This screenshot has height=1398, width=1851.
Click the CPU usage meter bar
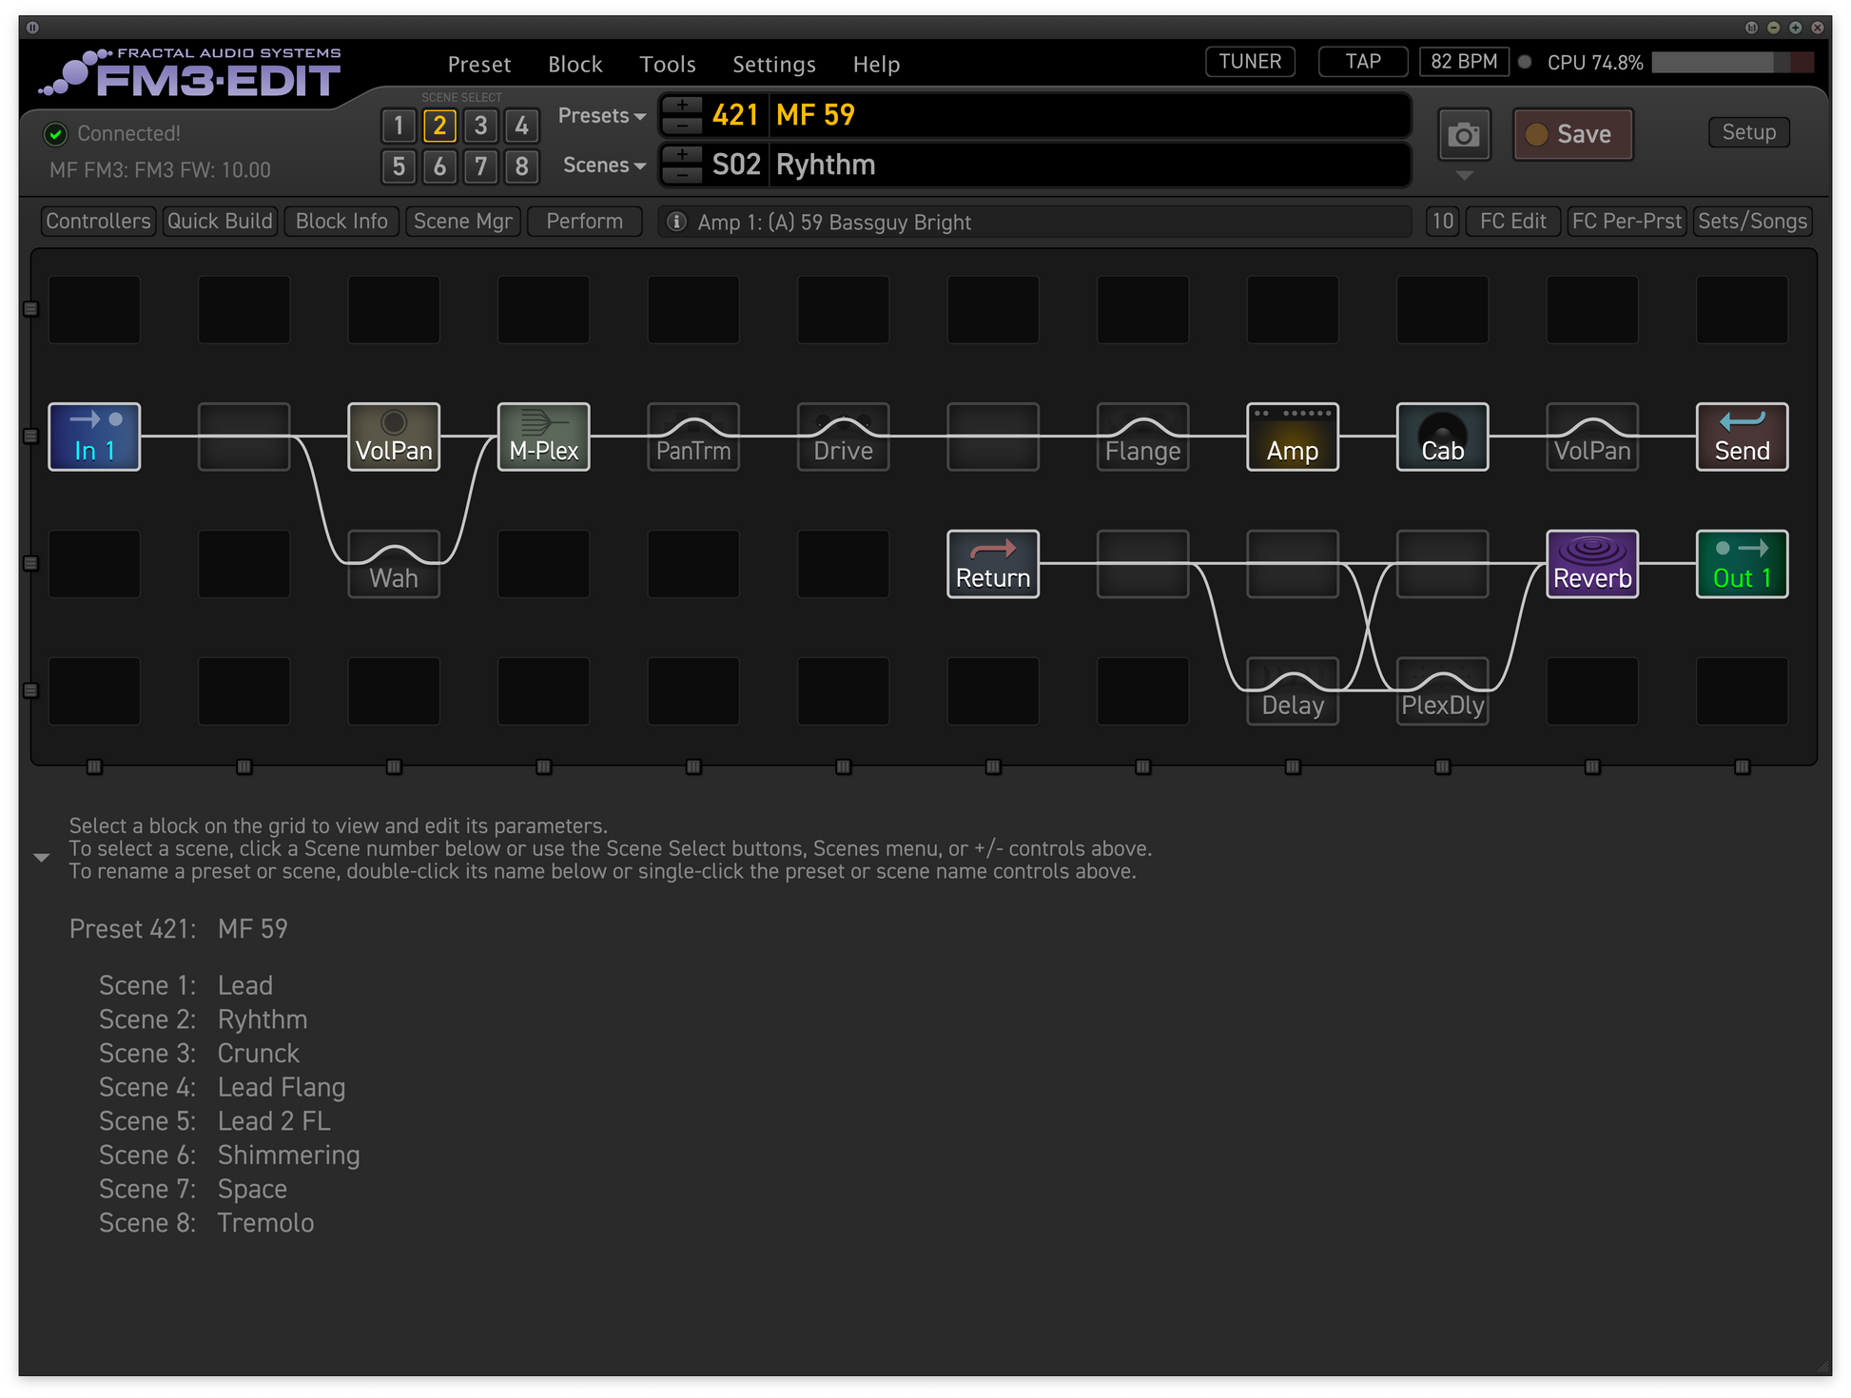click(x=1731, y=63)
